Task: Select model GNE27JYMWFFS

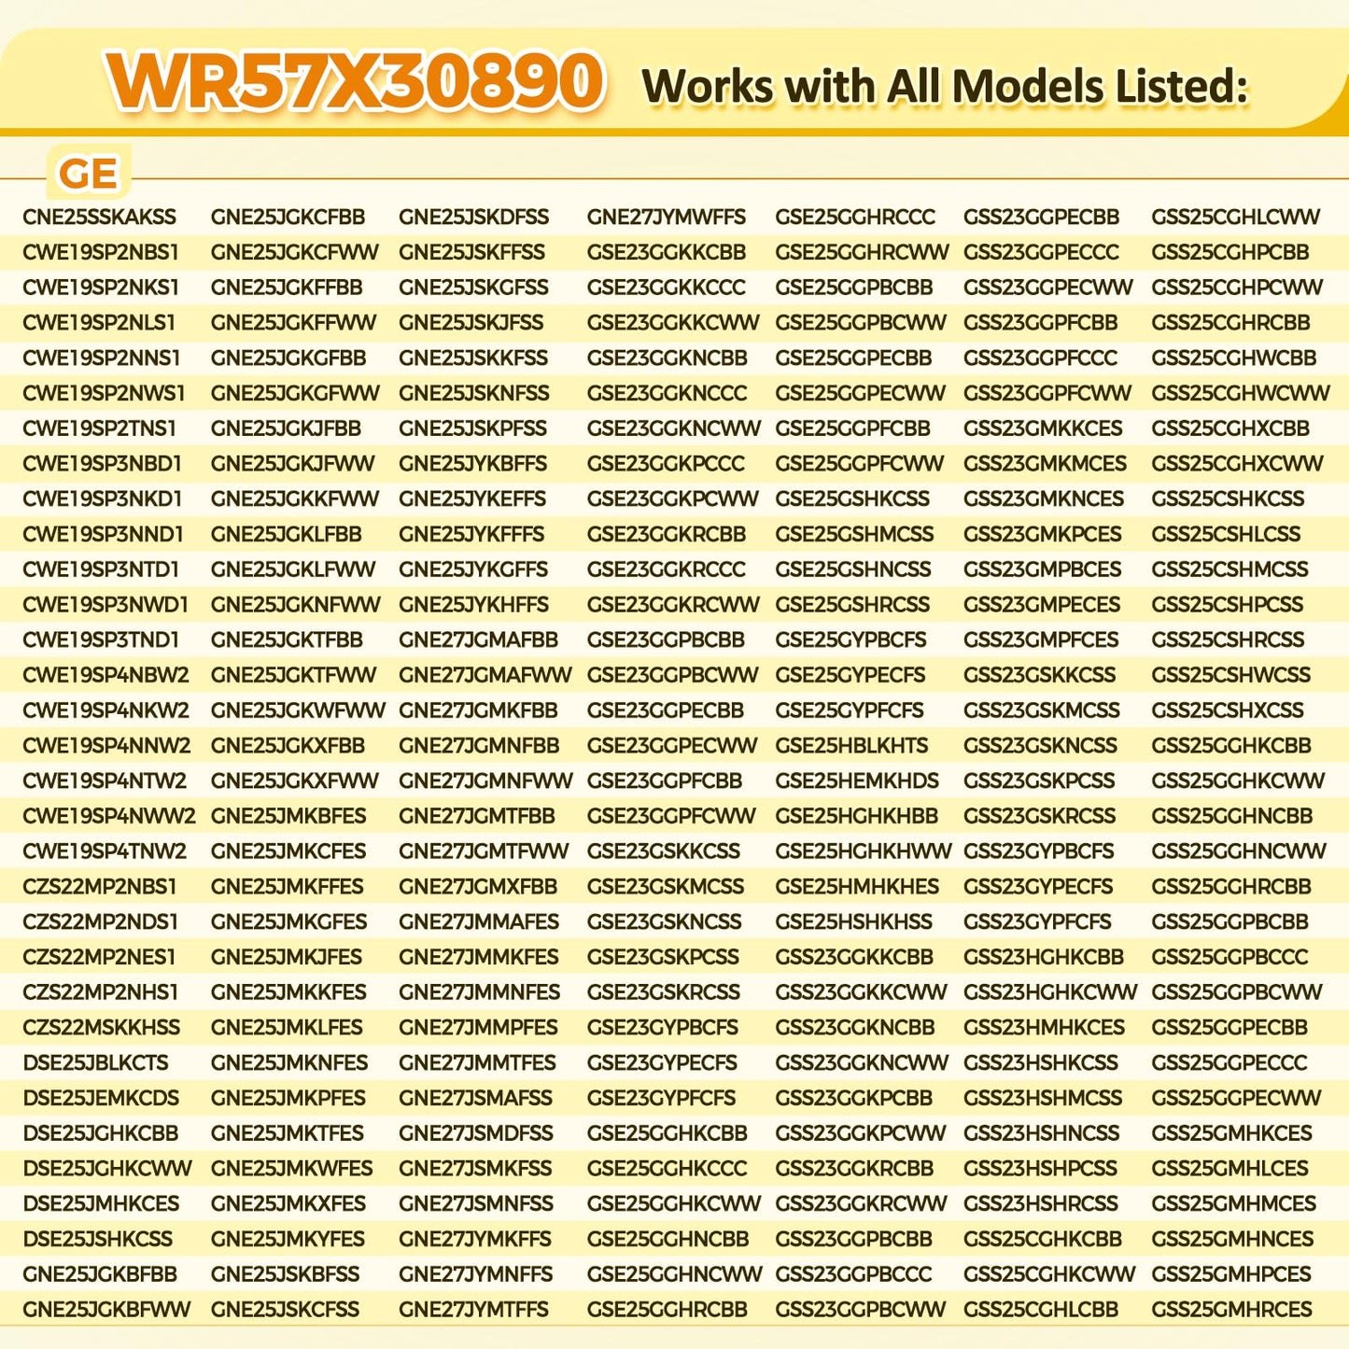Action: pyautogui.click(x=667, y=218)
